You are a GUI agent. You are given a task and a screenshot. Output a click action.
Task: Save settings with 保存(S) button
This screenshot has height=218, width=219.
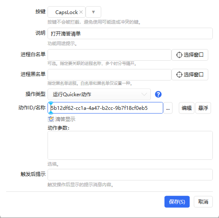(x=177, y=201)
